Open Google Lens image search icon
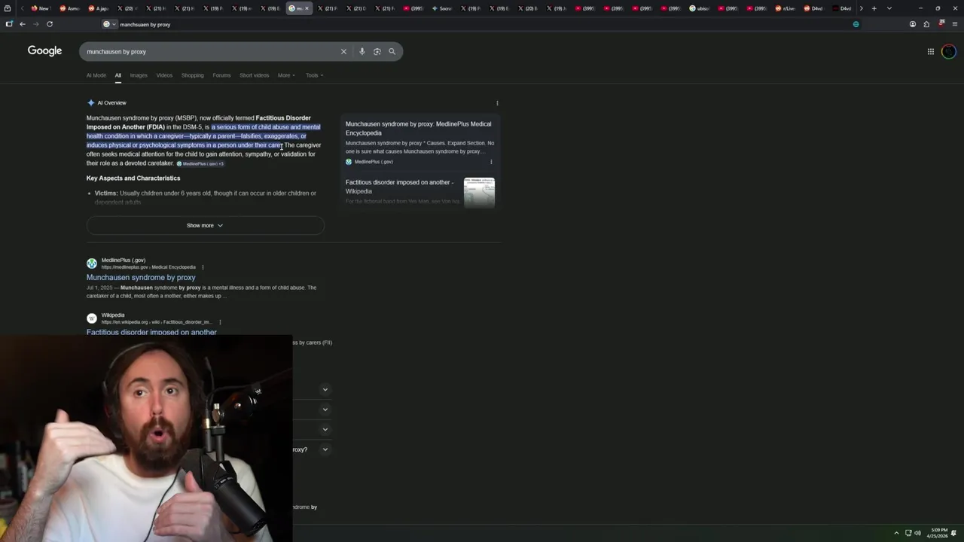 [x=377, y=51]
